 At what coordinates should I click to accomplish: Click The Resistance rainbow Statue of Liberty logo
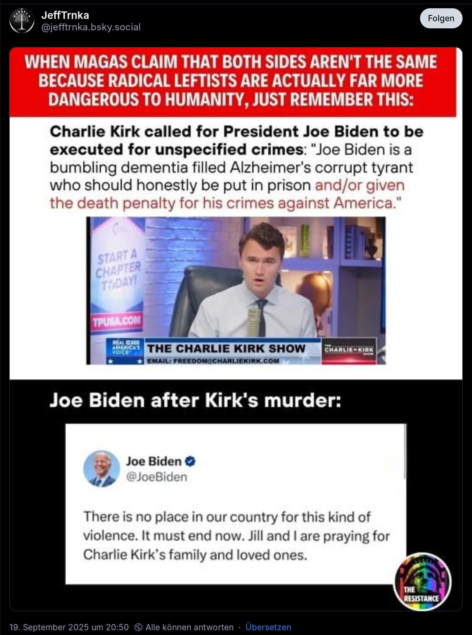click(422, 582)
